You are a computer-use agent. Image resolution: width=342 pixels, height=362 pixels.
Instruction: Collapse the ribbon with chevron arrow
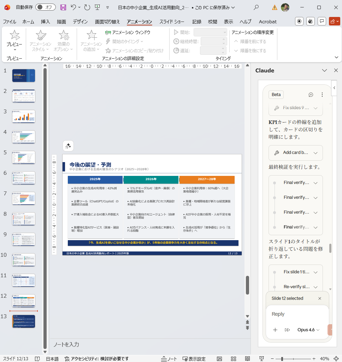[336, 57]
